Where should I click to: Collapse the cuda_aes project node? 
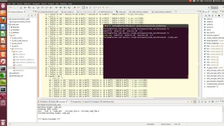[8, 24]
